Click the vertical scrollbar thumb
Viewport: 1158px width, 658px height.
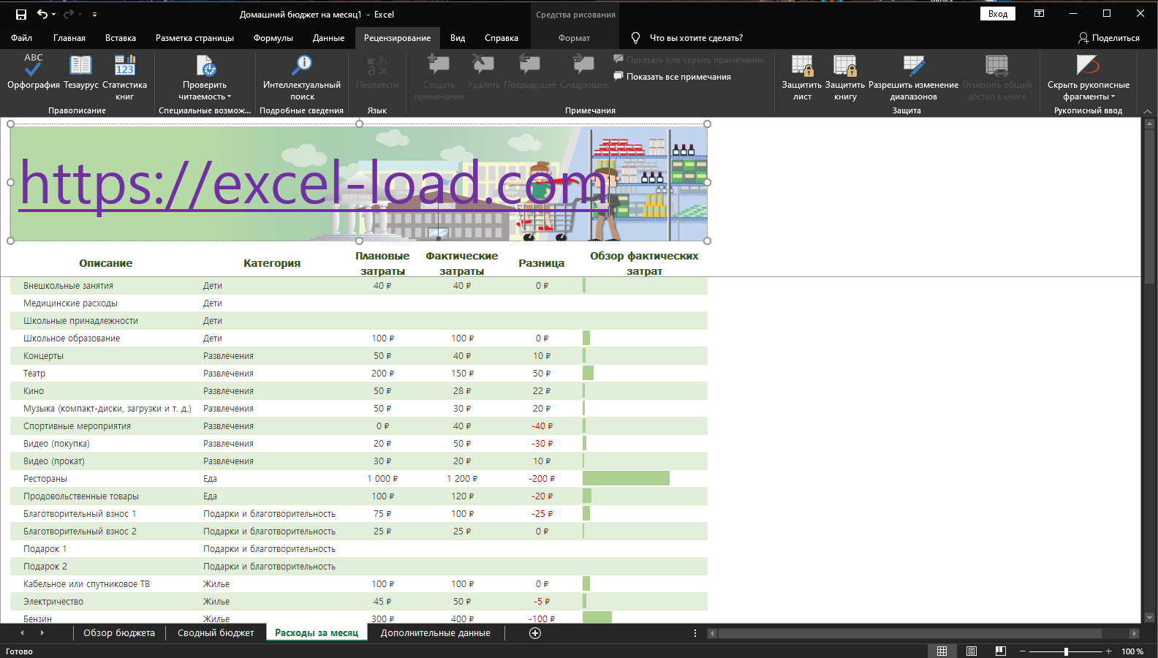point(1149,208)
